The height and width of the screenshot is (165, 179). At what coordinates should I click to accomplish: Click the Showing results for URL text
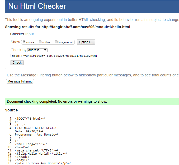(68, 27)
